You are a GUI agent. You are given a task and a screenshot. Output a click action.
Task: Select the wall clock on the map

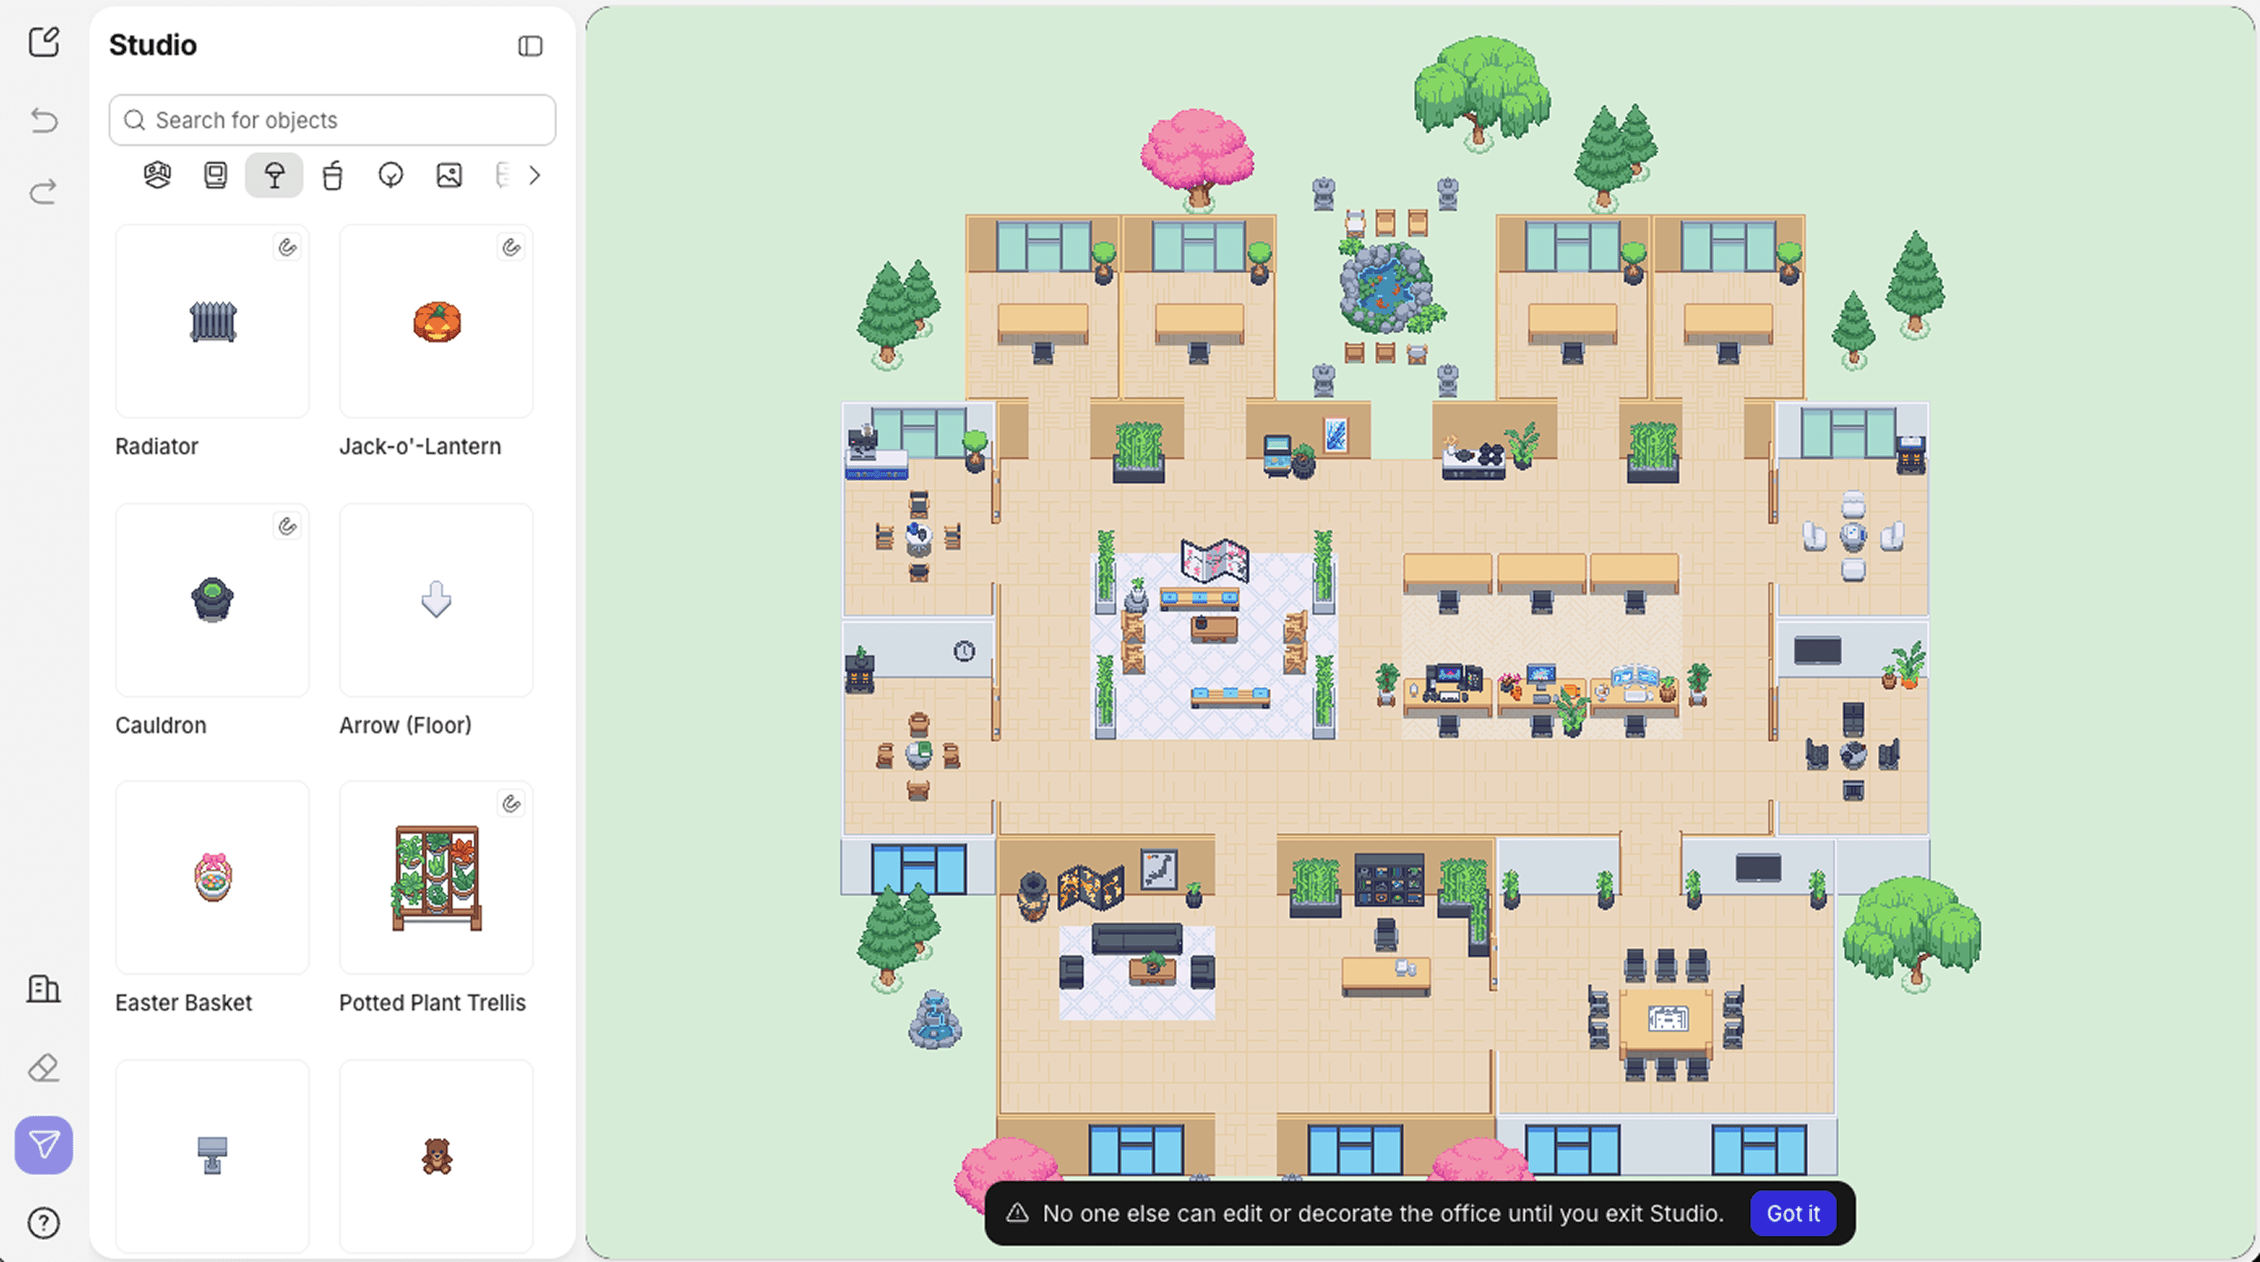tap(965, 650)
